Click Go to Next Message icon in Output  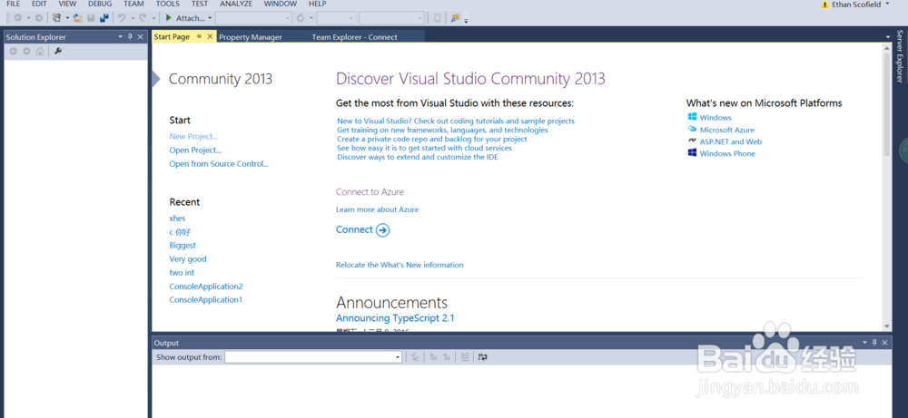point(447,357)
